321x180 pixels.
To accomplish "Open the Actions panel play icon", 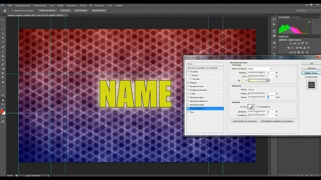I will tap(274, 24).
